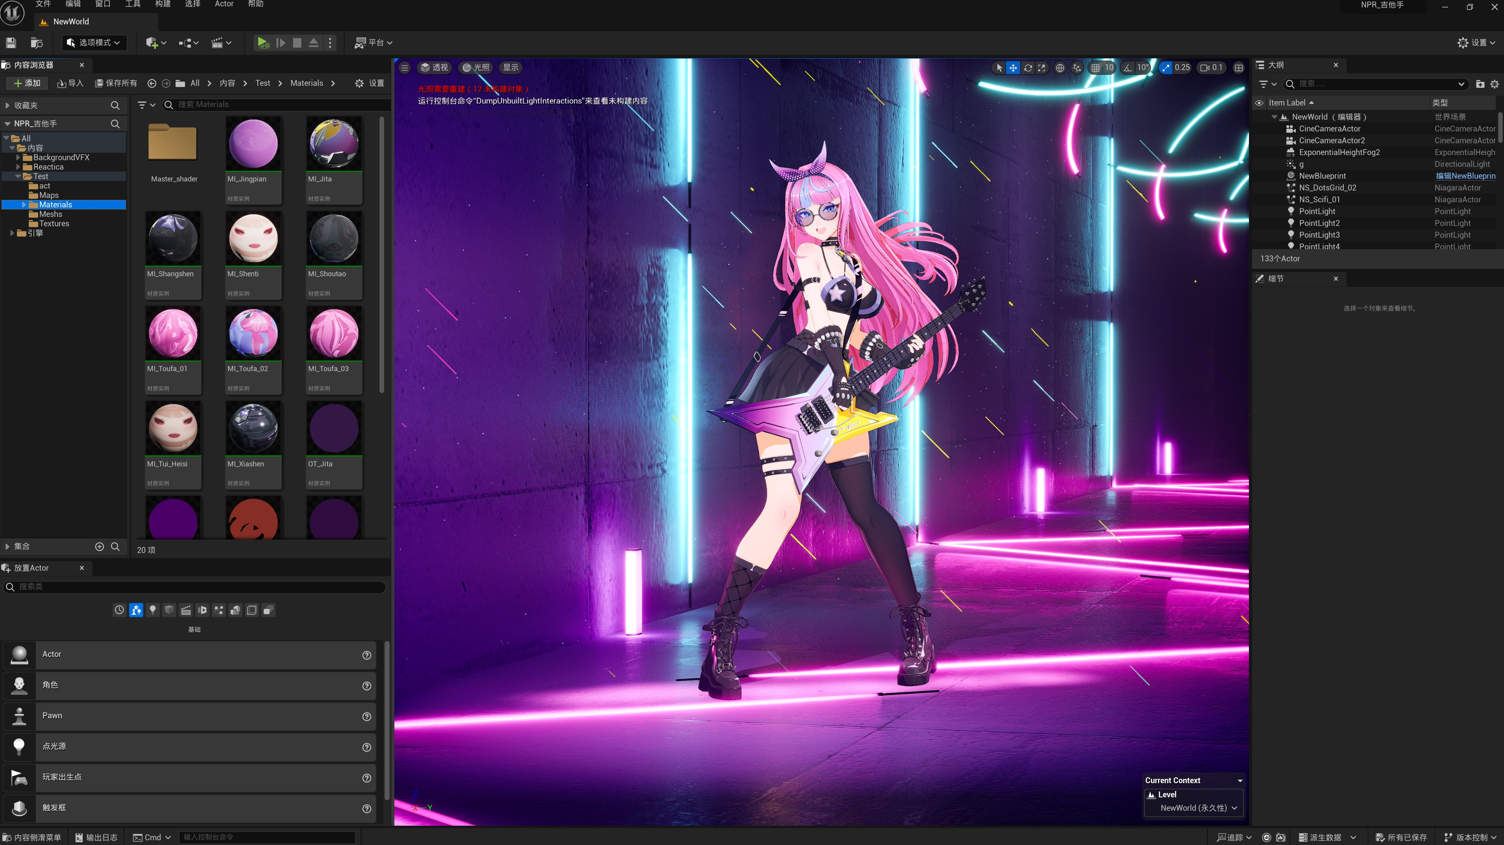This screenshot has width=1504, height=845.
Task: Click the 编辑NewBlueprint link in outliner
Action: tap(1465, 176)
